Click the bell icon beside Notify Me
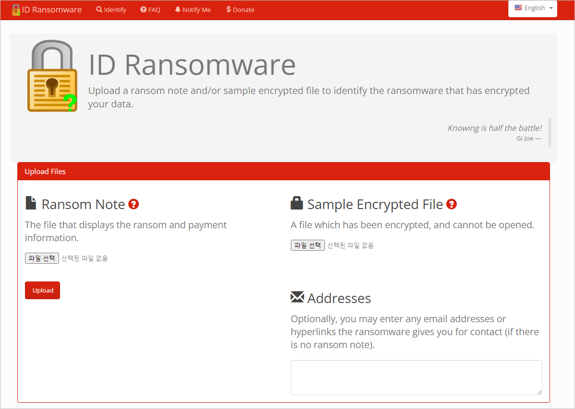The height and width of the screenshot is (409, 575). [178, 9]
